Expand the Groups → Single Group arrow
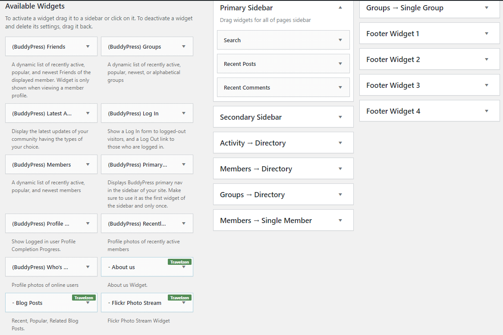The width and height of the screenshot is (503, 335). pos(486,8)
